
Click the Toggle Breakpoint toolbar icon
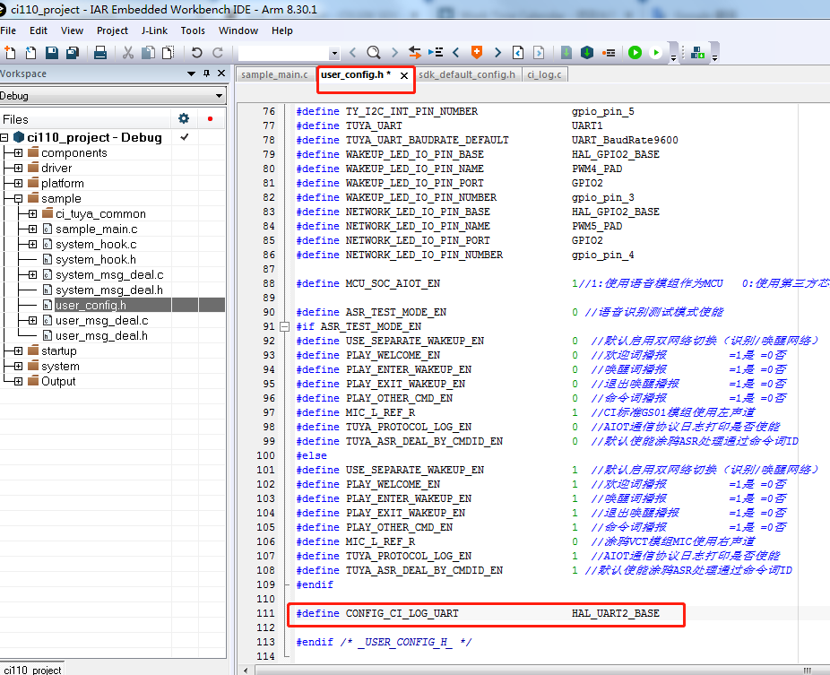click(609, 52)
